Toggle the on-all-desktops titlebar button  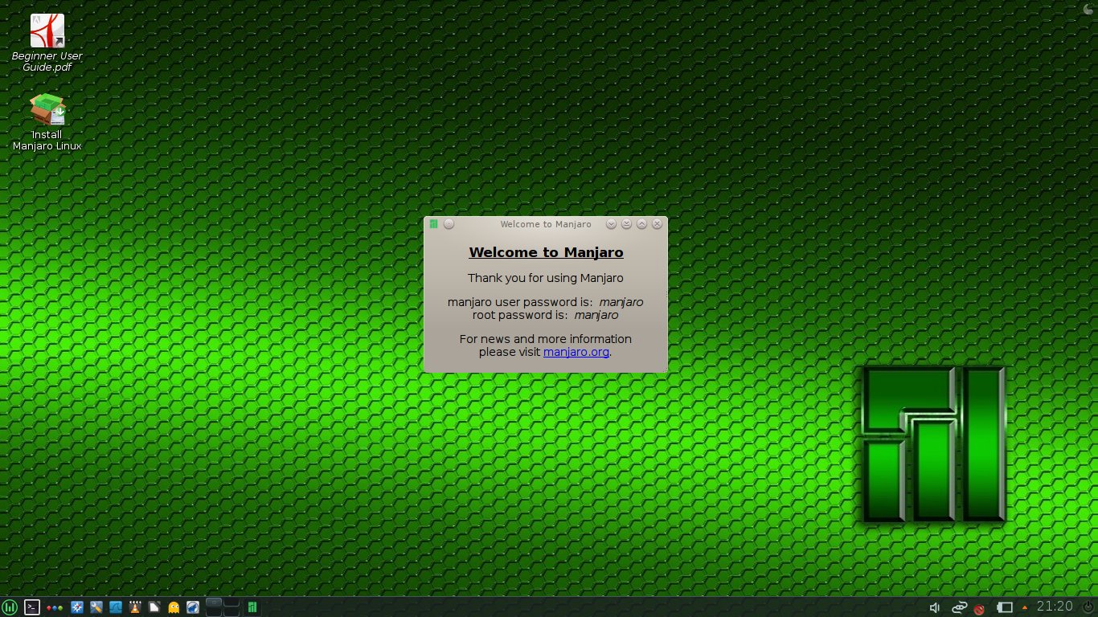449,224
